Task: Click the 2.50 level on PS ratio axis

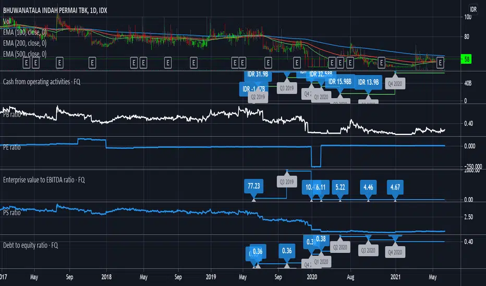Action: pos(468,217)
